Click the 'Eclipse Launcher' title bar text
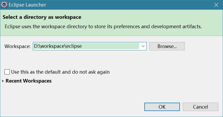The height and width of the screenshot is (117, 223). tap(27, 5)
